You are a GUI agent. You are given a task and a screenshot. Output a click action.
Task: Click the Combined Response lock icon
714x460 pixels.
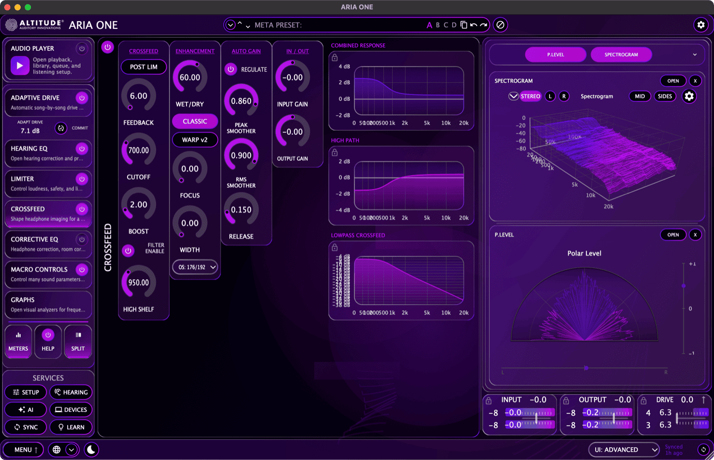335,58
